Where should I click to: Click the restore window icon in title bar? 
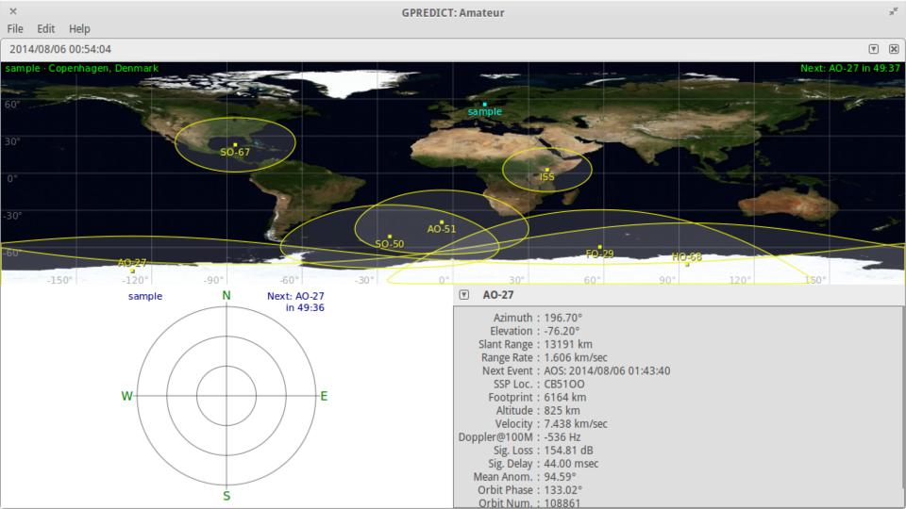click(893, 11)
